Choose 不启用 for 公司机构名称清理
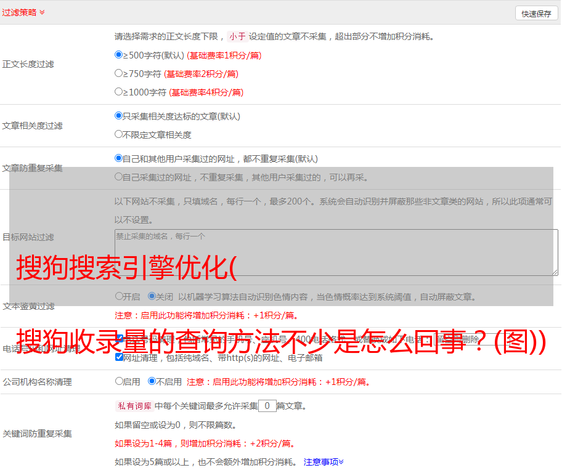 152,381
